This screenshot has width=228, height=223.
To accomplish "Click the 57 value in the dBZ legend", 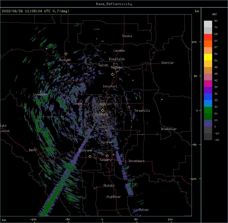I will click(216, 47).
